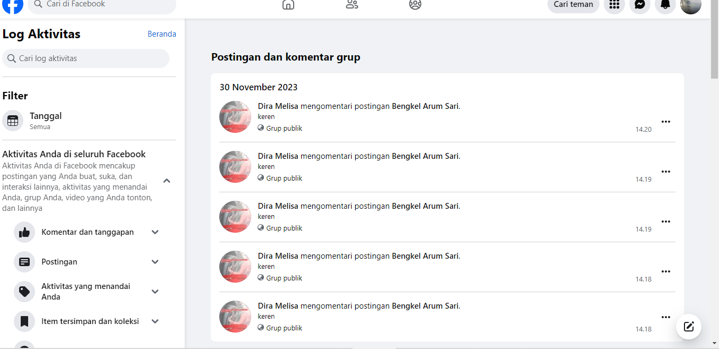Click the bookmark icon for Item tersimpan

(x=24, y=321)
